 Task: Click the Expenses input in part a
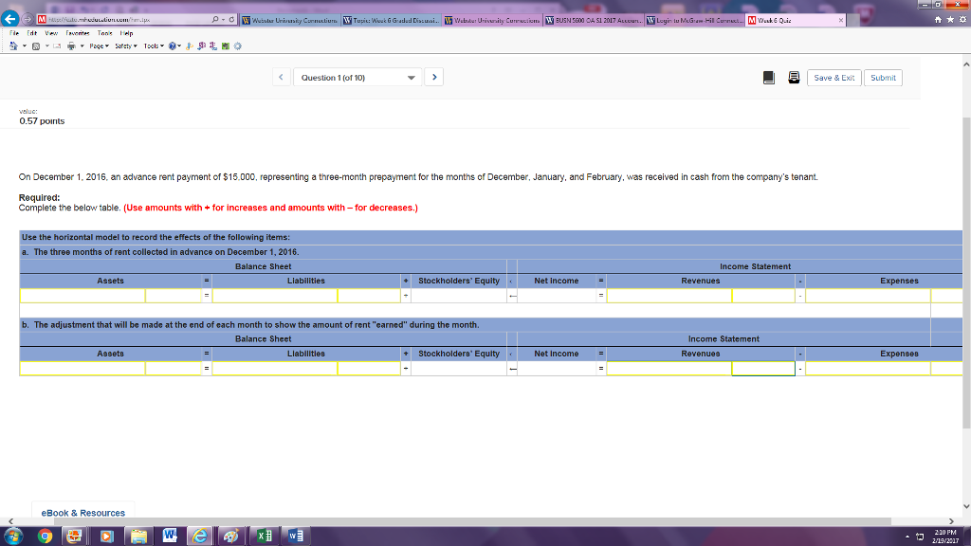pos(868,296)
